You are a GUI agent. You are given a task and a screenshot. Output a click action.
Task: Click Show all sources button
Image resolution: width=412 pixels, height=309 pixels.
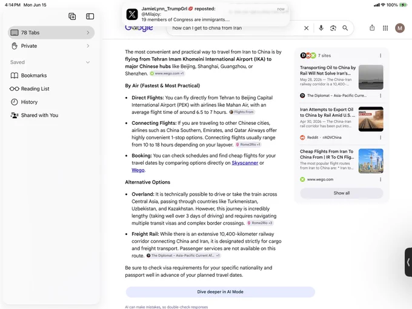pos(342,193)
